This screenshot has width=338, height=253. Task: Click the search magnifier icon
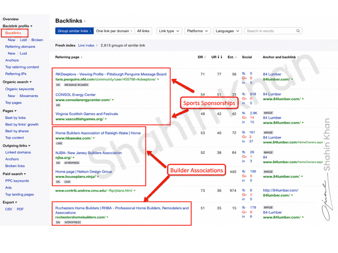click(298, 31)
